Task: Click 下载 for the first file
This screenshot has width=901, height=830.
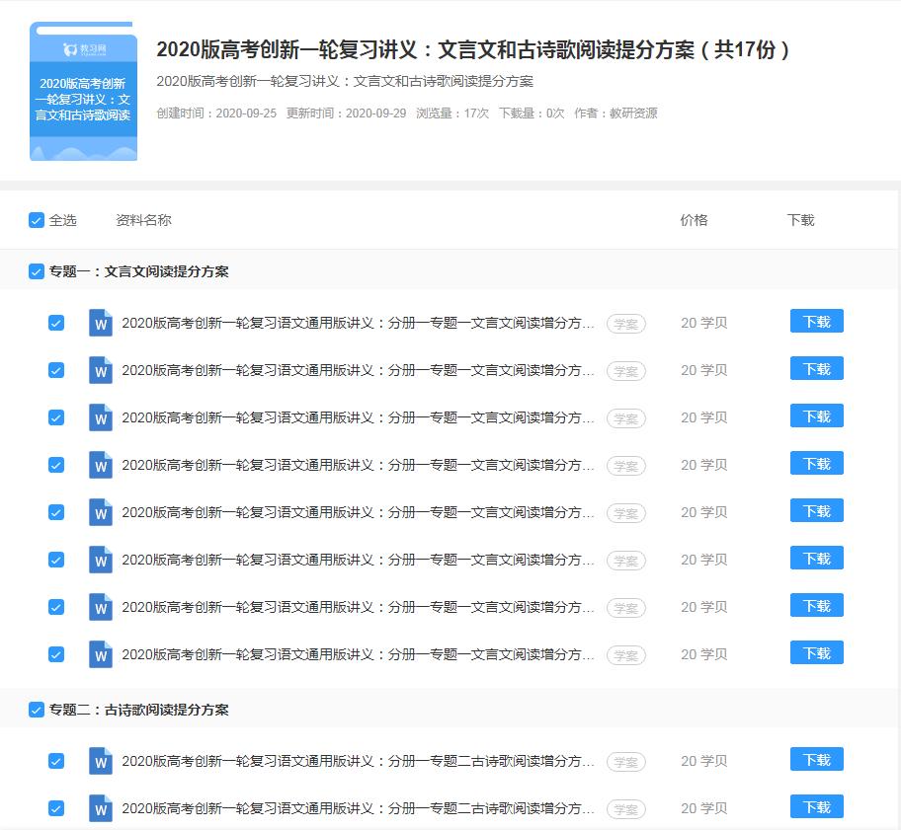Action: click(x=816, y=321)
